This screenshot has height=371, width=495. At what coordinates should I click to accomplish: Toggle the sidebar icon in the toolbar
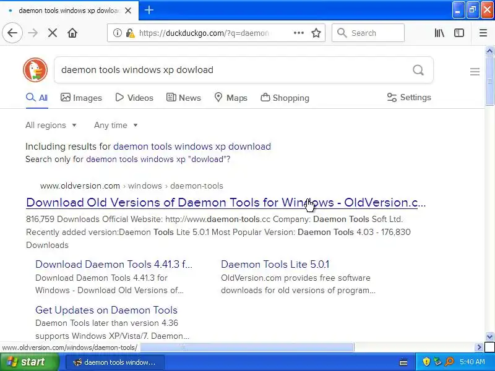(459, 33)
